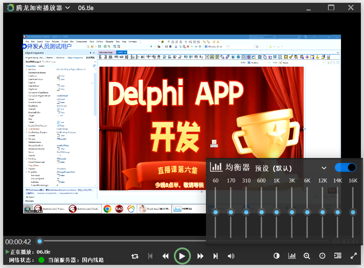Expand the equalizer 预设 preset dropdown
Image resolution: width=364 pixels, height=268 pixels.
(324, 168)
